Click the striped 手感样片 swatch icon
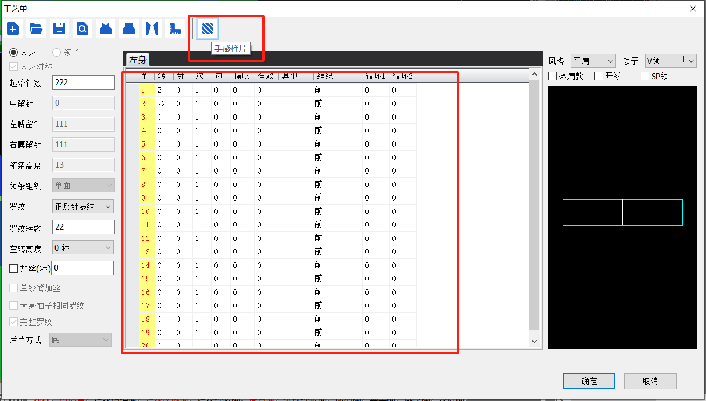 pyautogui.click(x=207, y=28)
